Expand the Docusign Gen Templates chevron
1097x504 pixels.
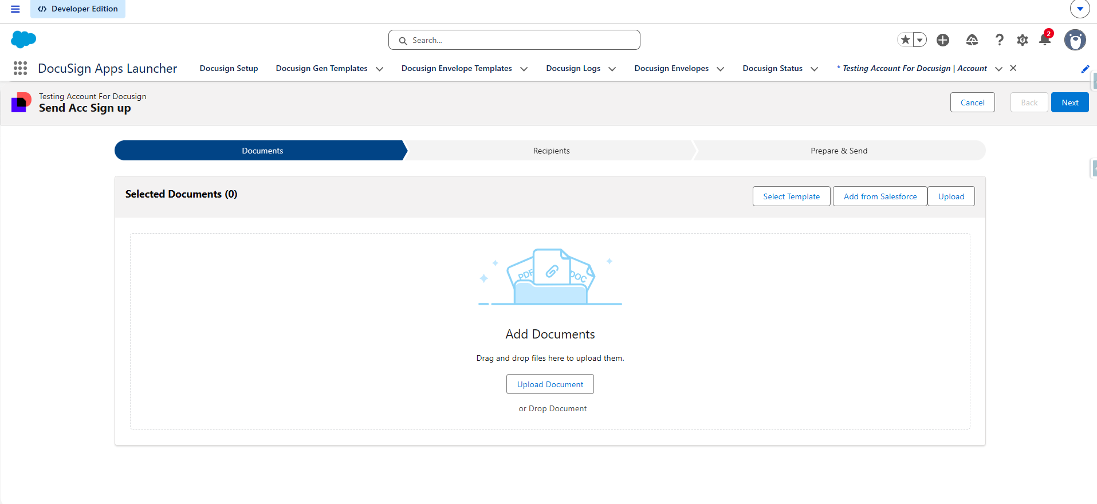(x=379, y=69)
